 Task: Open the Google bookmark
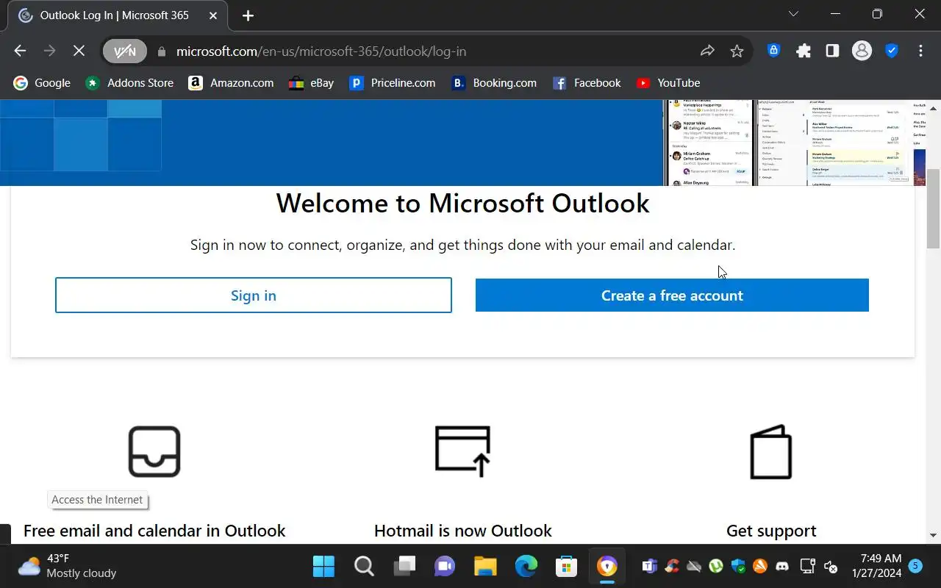pyautogui.click(x=42, y=83)
